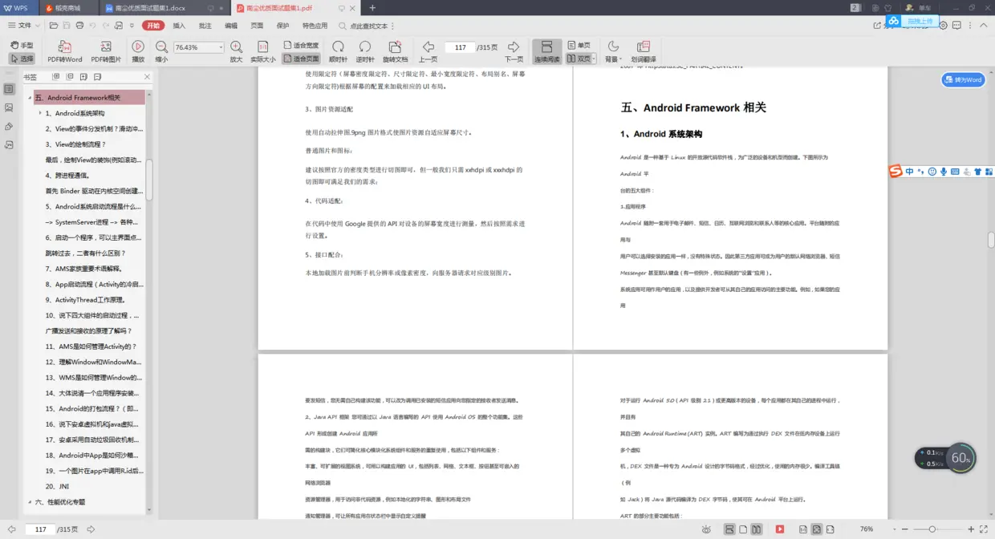This screenshot has height=539, width=995.
Task: Open the 保护 ribbon tab
Action: coord(282,26)
